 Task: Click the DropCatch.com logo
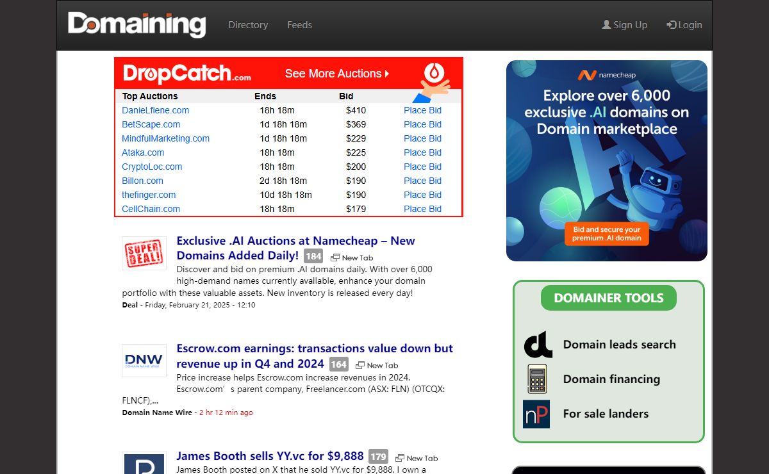click(x=187, y=73)
